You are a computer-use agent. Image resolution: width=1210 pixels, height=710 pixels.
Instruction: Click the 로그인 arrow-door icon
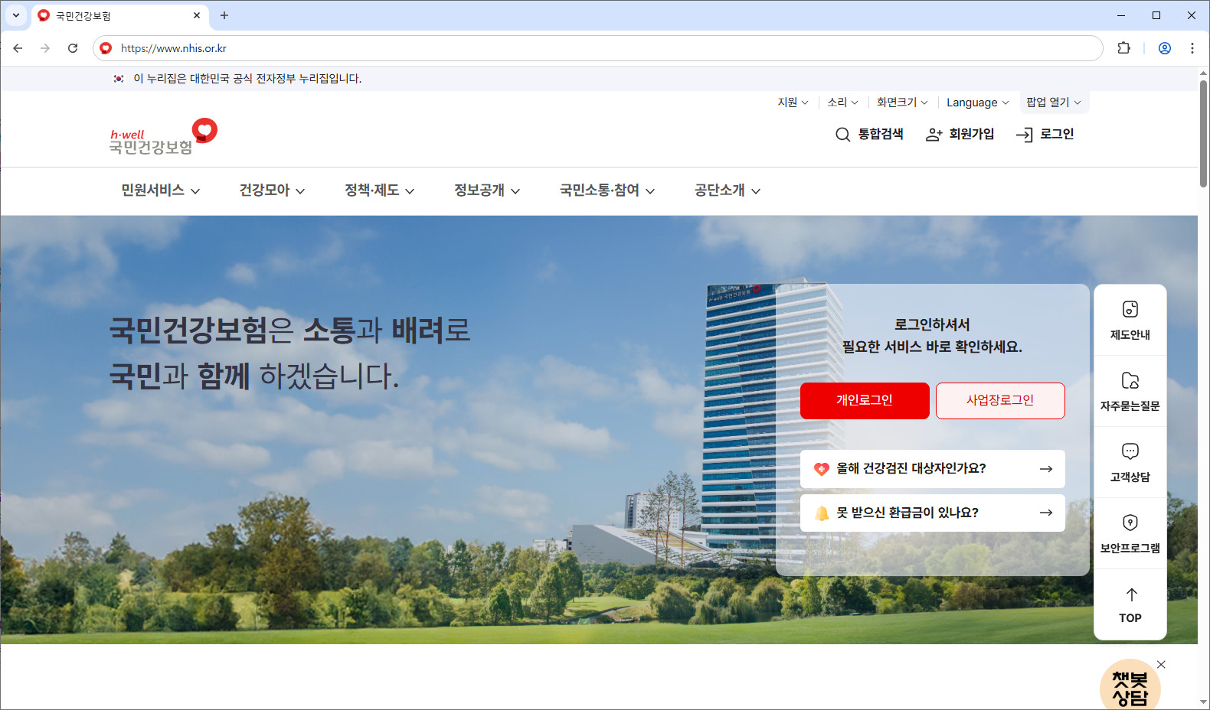[x=1024, y=135]
